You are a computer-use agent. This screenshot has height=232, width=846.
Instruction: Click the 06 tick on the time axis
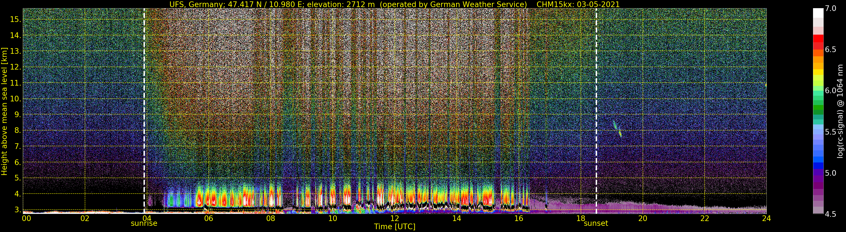[209, 218]
